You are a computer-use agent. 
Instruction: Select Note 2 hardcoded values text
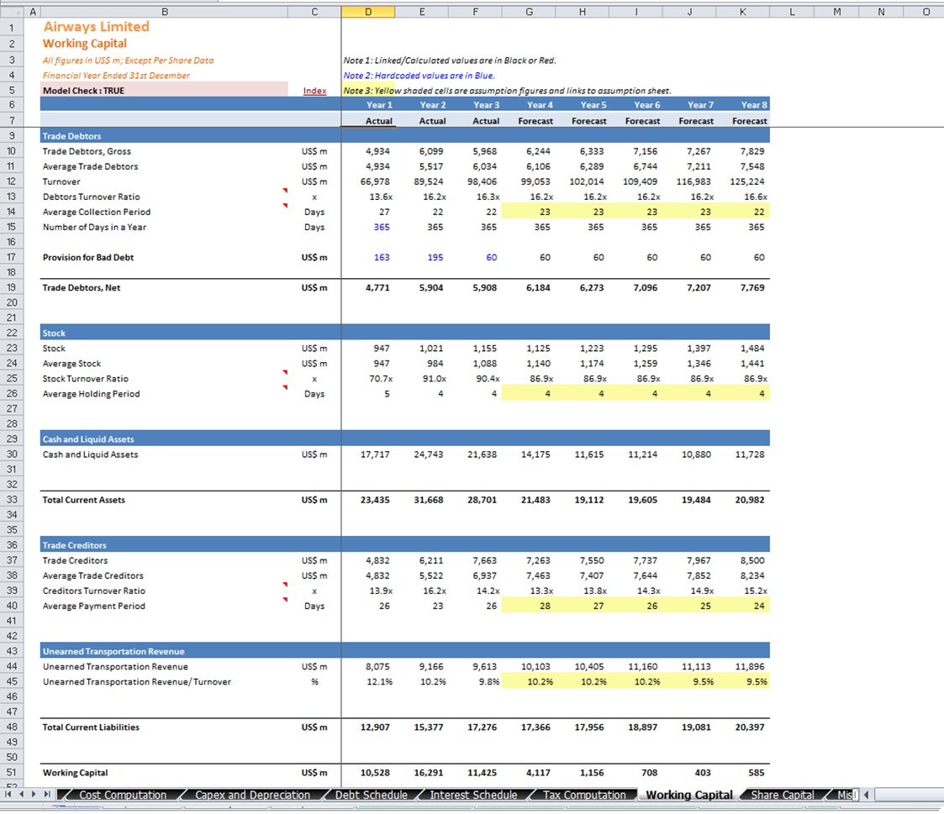(x=419, y=76)
